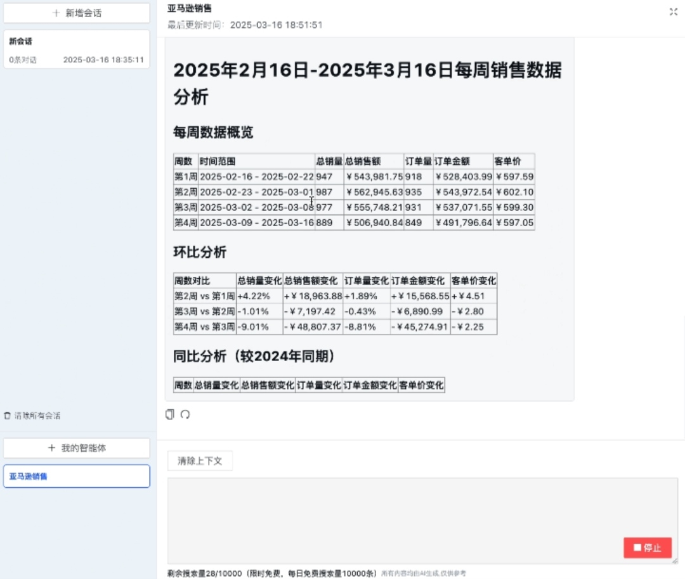Copy the response with the copy icon
Image resolution: width=685 pixels, height=579 pixels.
tap(170, 414)
